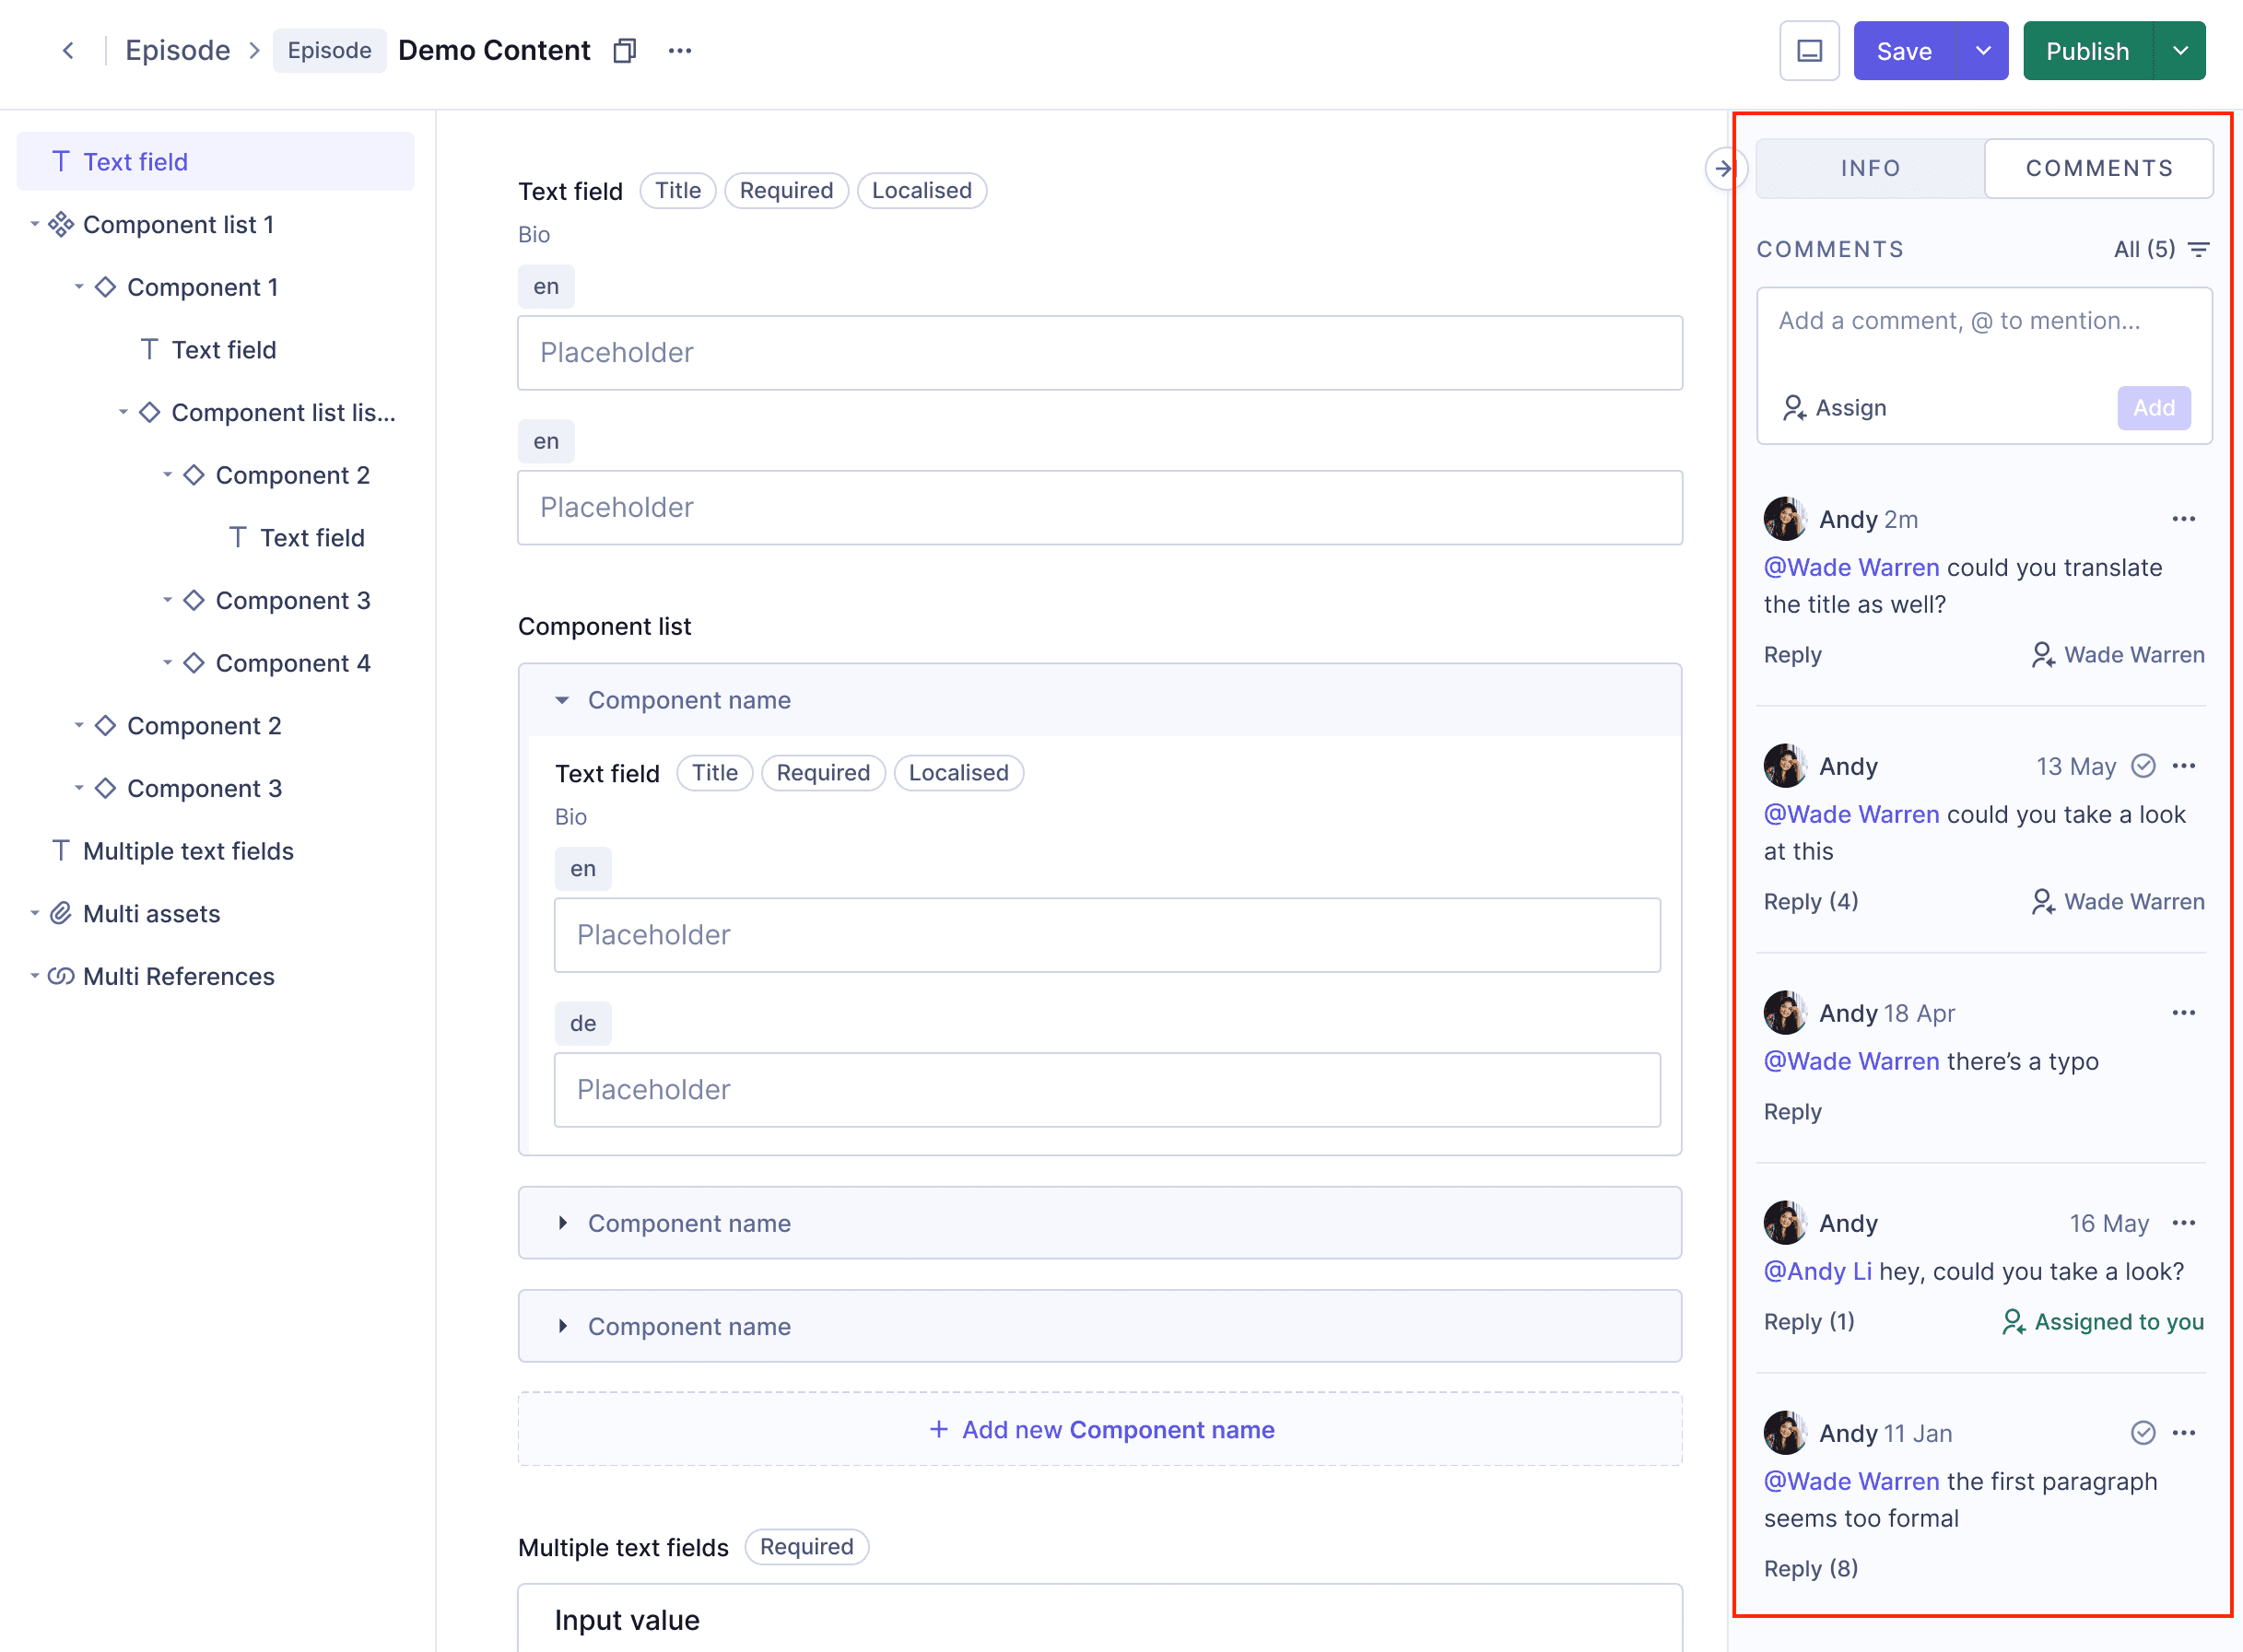Open the comments filter icon next to All (5)
The width and height of the screenshot is (2243, 1652).
coord(2199,249)
